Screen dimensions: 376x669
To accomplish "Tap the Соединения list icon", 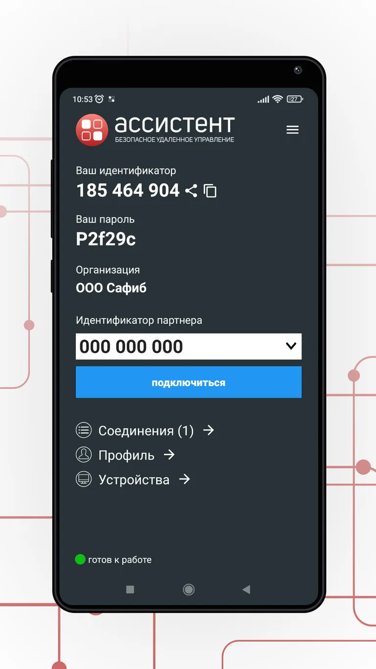I will 84,430.
